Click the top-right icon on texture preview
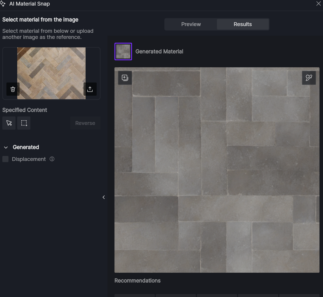The image size is (323, 297). point(309,78)
